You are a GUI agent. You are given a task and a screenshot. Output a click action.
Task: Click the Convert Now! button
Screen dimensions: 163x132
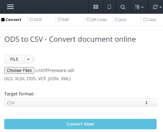[80, 124]
